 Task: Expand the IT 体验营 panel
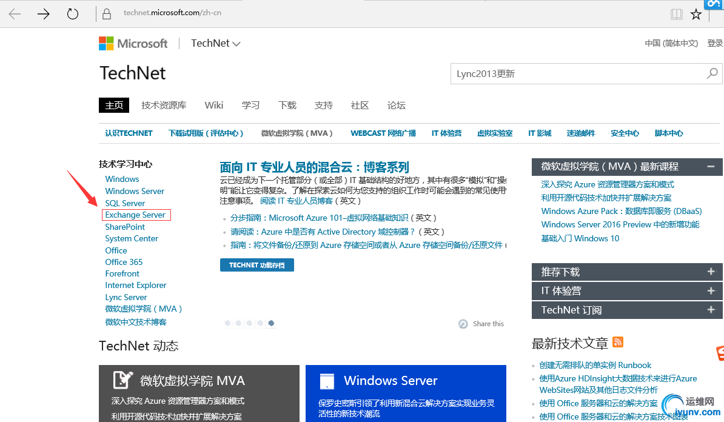click(x=711, y=290)
